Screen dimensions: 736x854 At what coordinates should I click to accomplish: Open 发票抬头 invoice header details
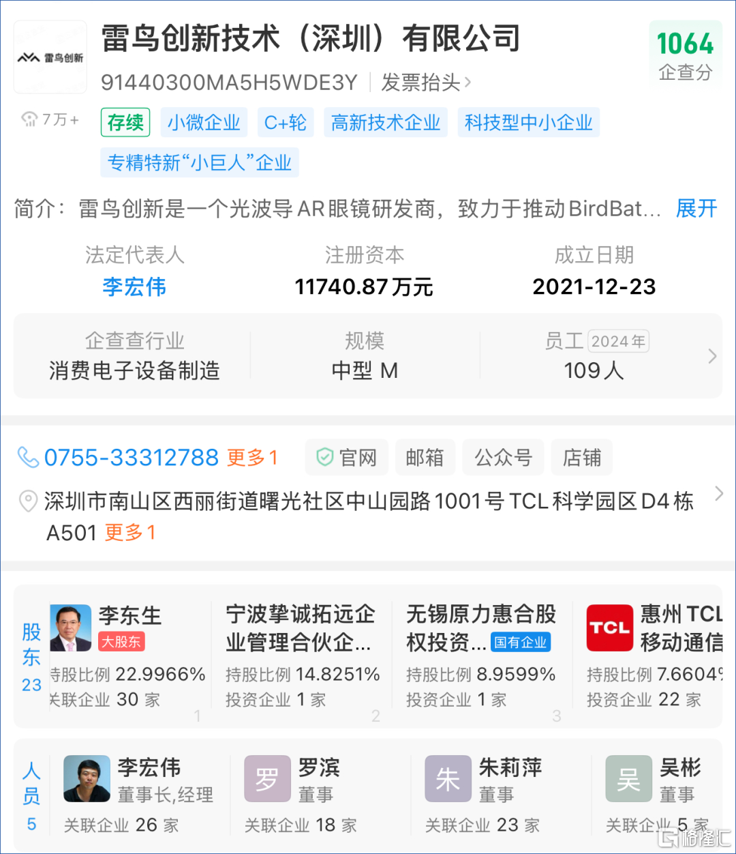[425, 83]
